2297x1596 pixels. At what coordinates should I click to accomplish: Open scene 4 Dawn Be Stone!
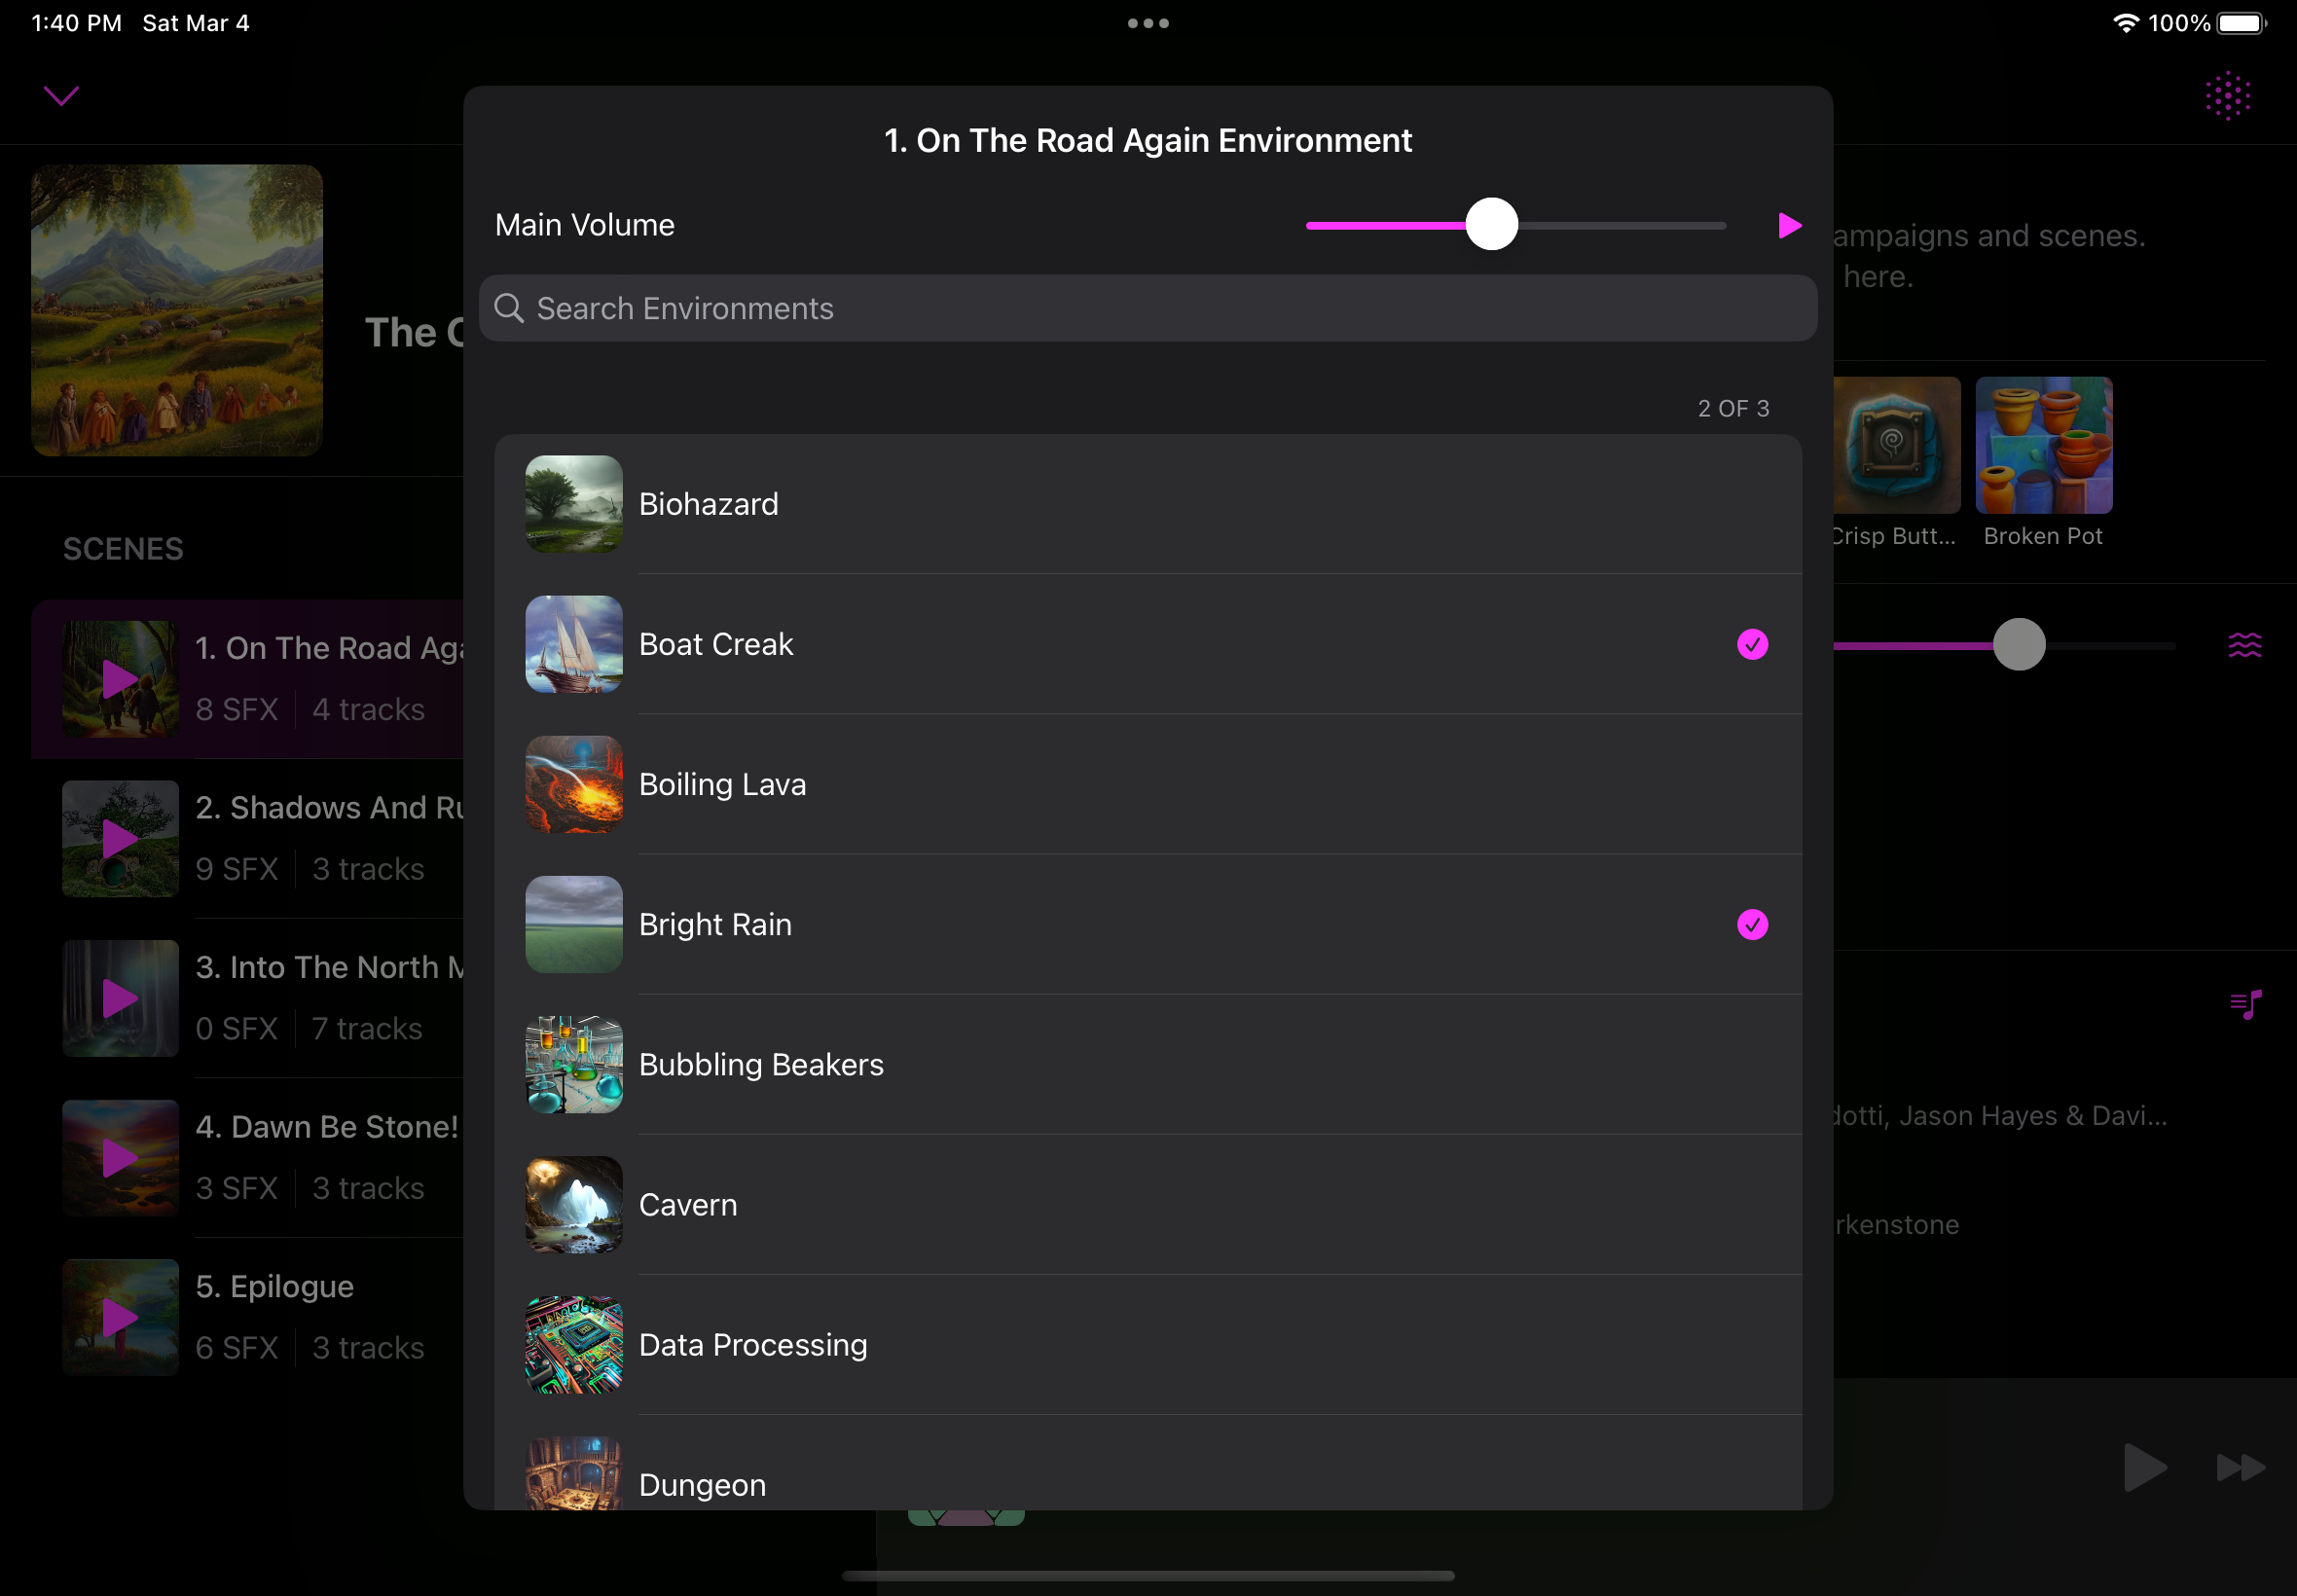pos(326,1127)
